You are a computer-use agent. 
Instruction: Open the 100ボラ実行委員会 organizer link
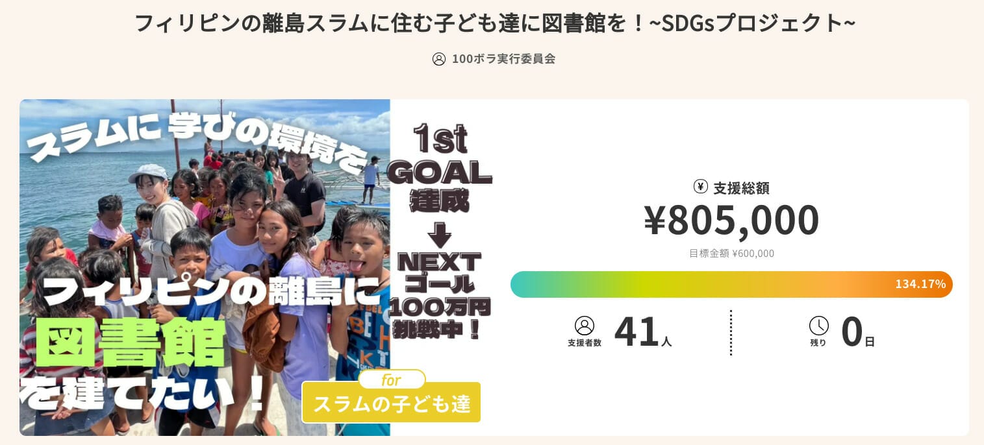[x=503, y=59]
